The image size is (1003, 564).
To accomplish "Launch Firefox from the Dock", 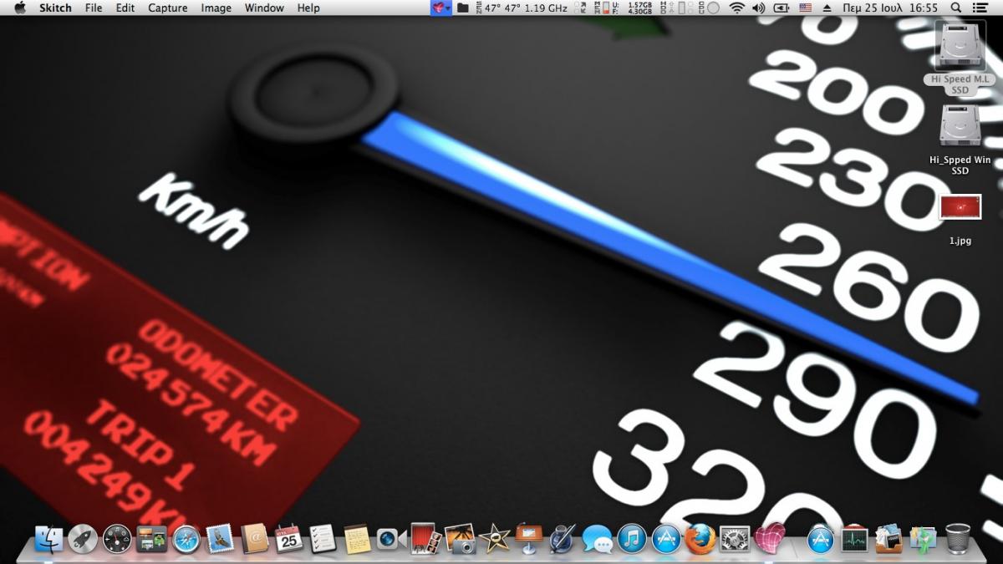I will coord(700,539).
